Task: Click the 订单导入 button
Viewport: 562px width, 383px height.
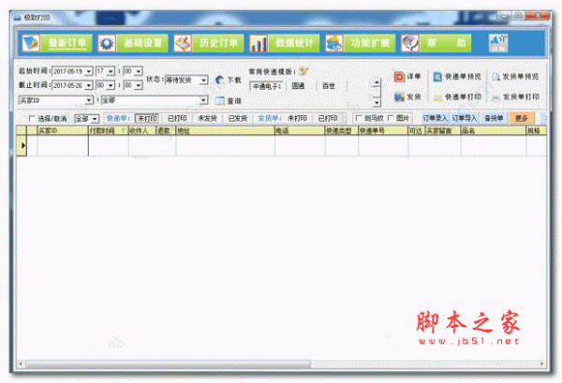Action: click(x=465, y=118)
